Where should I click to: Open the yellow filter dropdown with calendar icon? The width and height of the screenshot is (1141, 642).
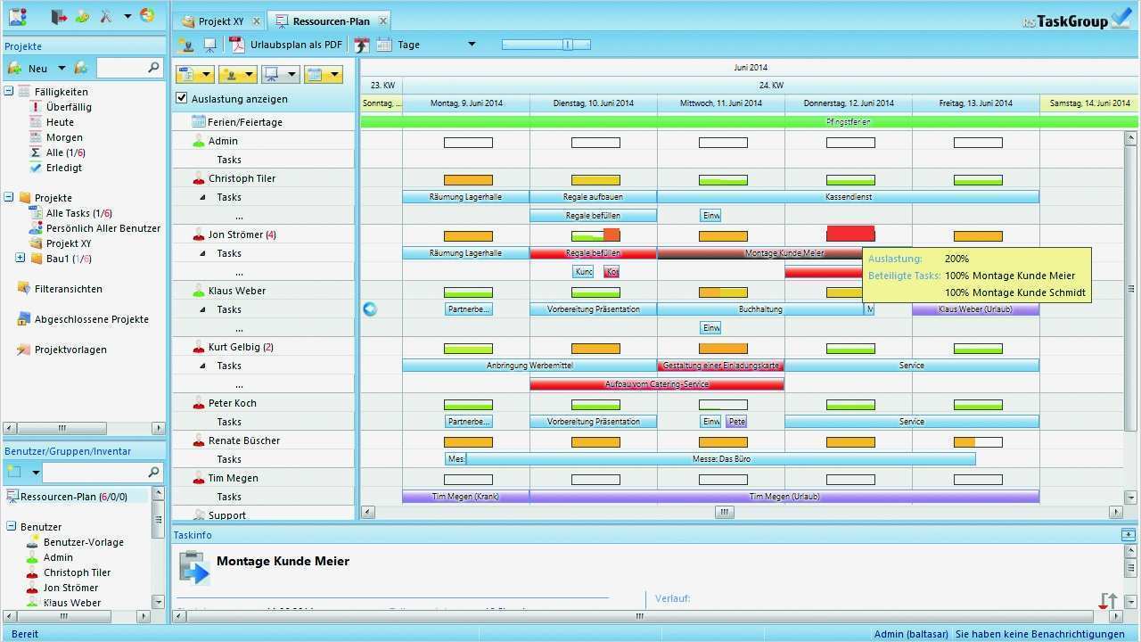(x=323, y=75)
